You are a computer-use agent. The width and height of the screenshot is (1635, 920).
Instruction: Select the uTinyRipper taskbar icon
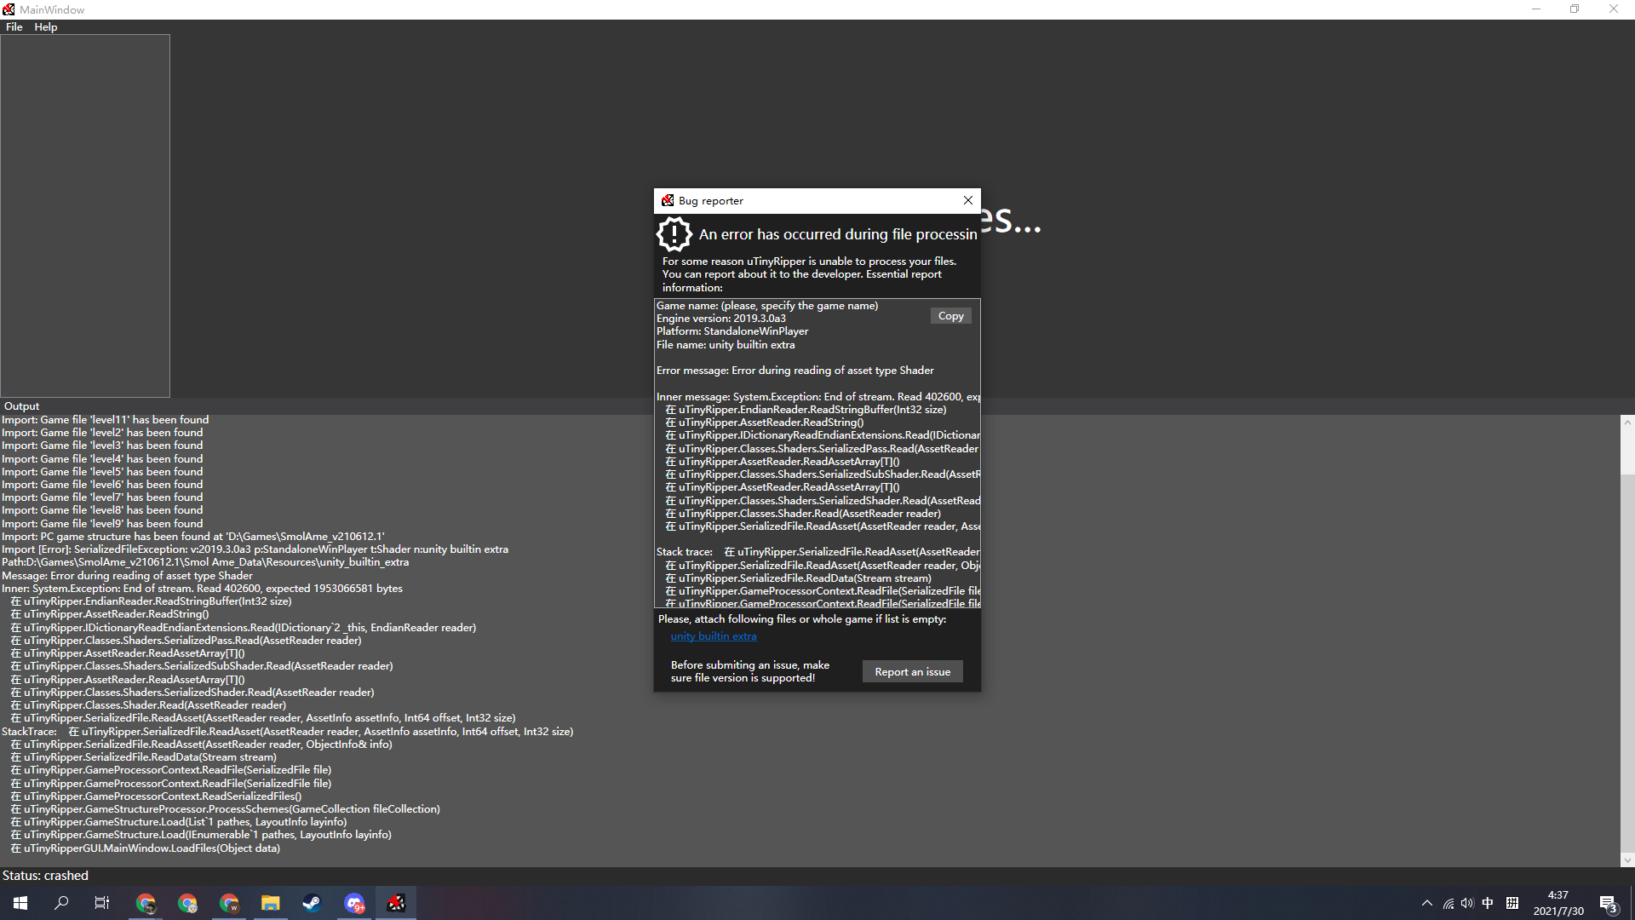click(x=396, y=903)
